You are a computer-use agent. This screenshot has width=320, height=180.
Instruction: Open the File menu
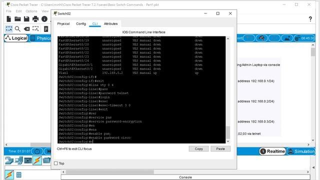click(9, 11)
